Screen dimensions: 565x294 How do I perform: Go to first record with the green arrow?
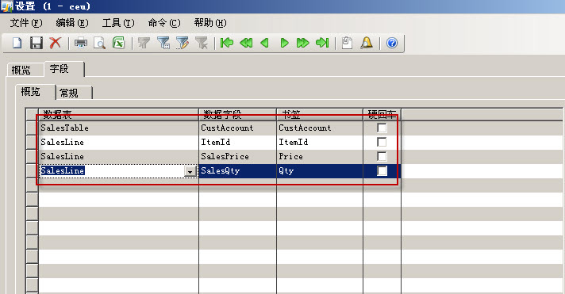tap(227, 43)
